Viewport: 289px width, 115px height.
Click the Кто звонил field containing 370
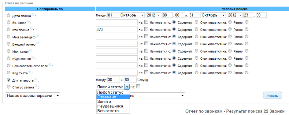117,29
